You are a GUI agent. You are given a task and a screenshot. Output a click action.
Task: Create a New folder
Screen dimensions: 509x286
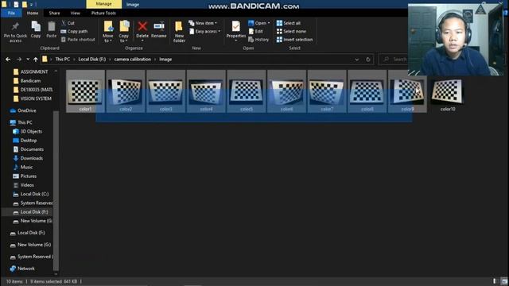[179, 32]
